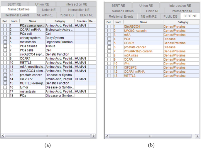Select checkbox for right panel prostate cancer row 6
Image resolution: width=201 pixels, height=148 pixels.
tap(109, 47)
